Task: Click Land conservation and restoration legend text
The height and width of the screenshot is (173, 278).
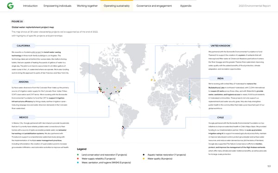Action: tap(104, 155)
